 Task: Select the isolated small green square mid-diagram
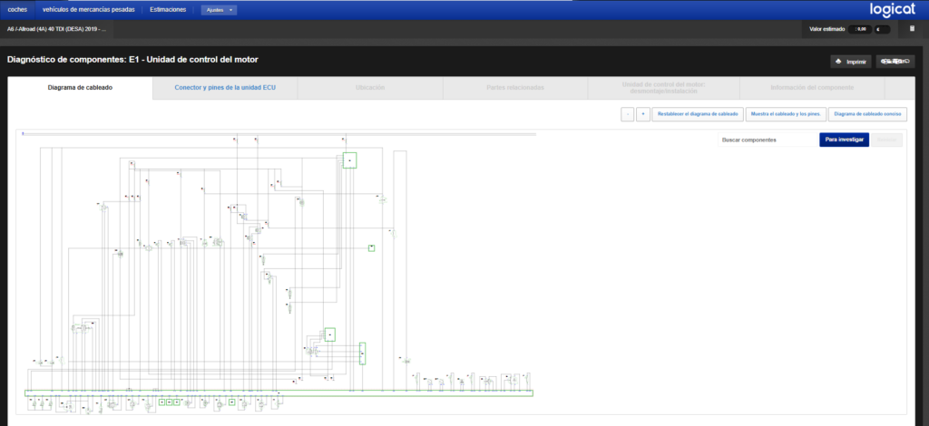point(371,248)
